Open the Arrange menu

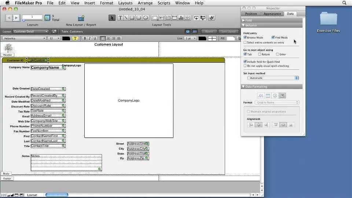145,3
